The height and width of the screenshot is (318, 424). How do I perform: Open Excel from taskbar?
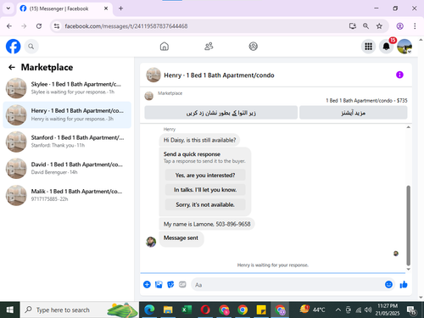point(187,310)
